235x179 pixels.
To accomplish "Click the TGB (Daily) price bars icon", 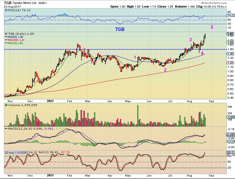I will coord(6,34).
